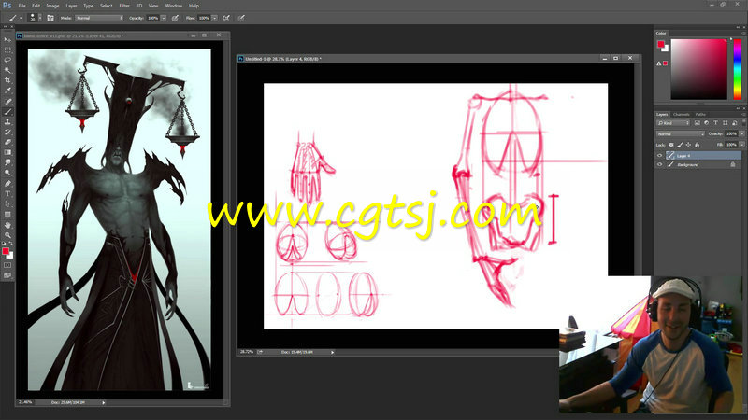Select the Pen tool

click(x=7, y=183)
